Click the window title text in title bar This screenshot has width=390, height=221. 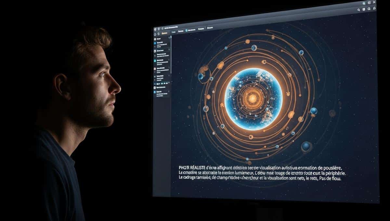pyautogui.click(x=170, y=28)
